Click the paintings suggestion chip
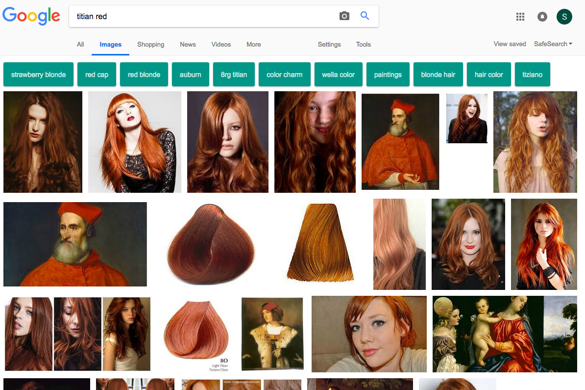The image size is (585, 390). pos(388,75)
